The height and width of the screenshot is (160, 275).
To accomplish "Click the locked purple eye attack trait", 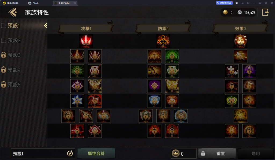I will [77, 86].
